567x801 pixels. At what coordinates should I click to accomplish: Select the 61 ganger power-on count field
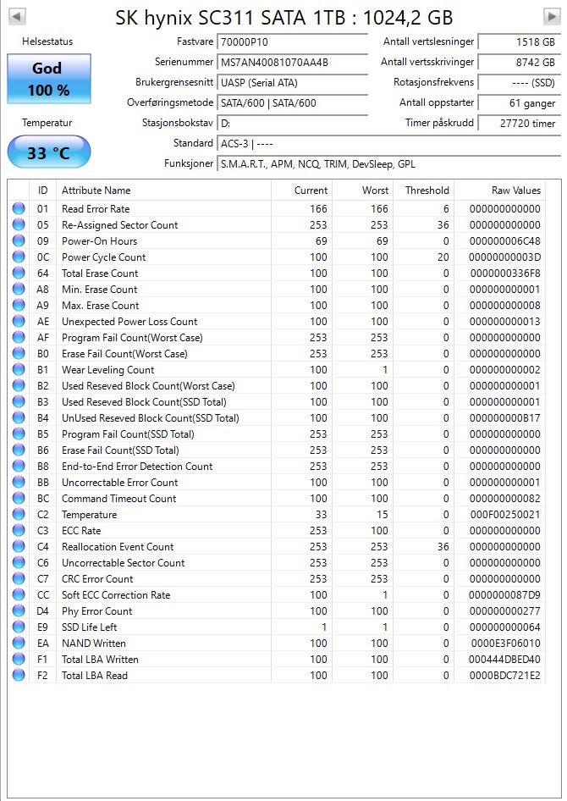pos(519,103)
